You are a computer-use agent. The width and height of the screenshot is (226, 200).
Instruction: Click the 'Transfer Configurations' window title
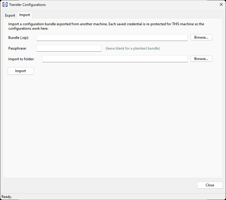click(27, 5)
